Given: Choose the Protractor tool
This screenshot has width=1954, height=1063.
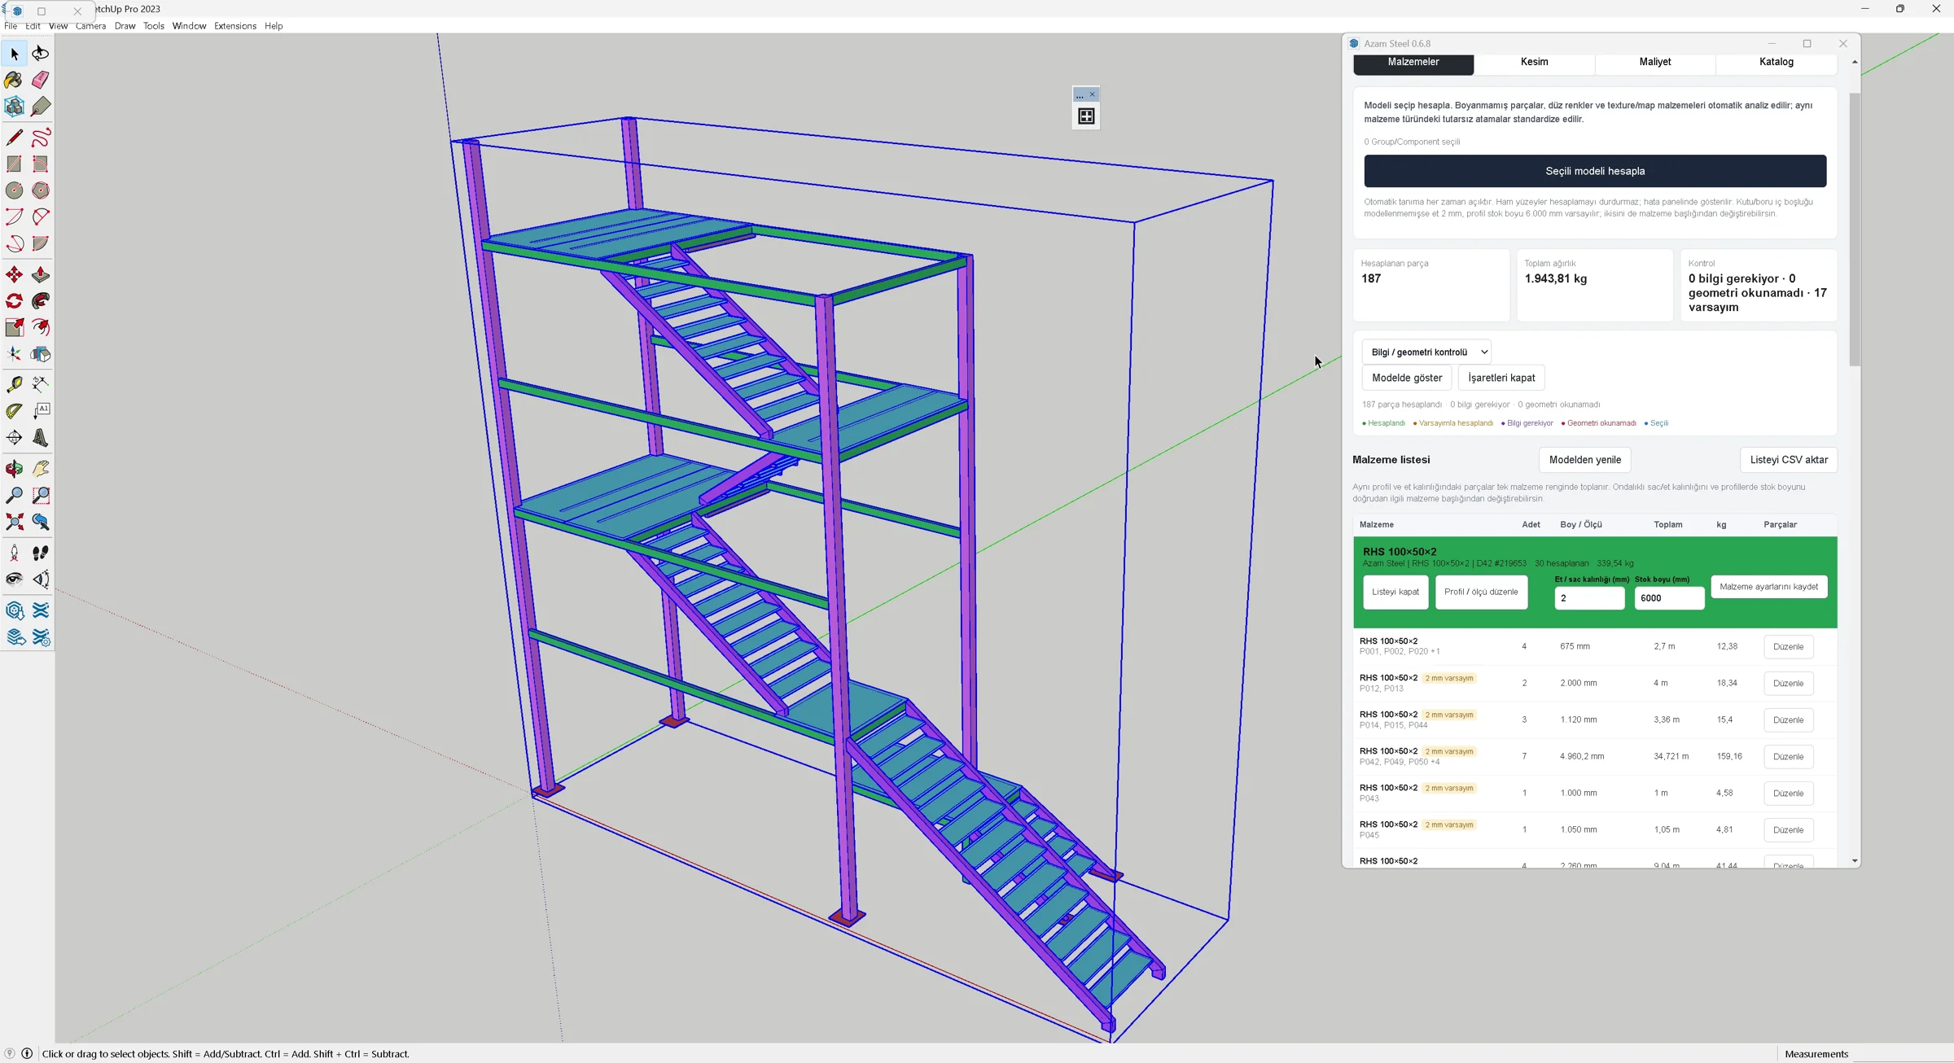Looking at the screenshot, I should coord(14,411).
